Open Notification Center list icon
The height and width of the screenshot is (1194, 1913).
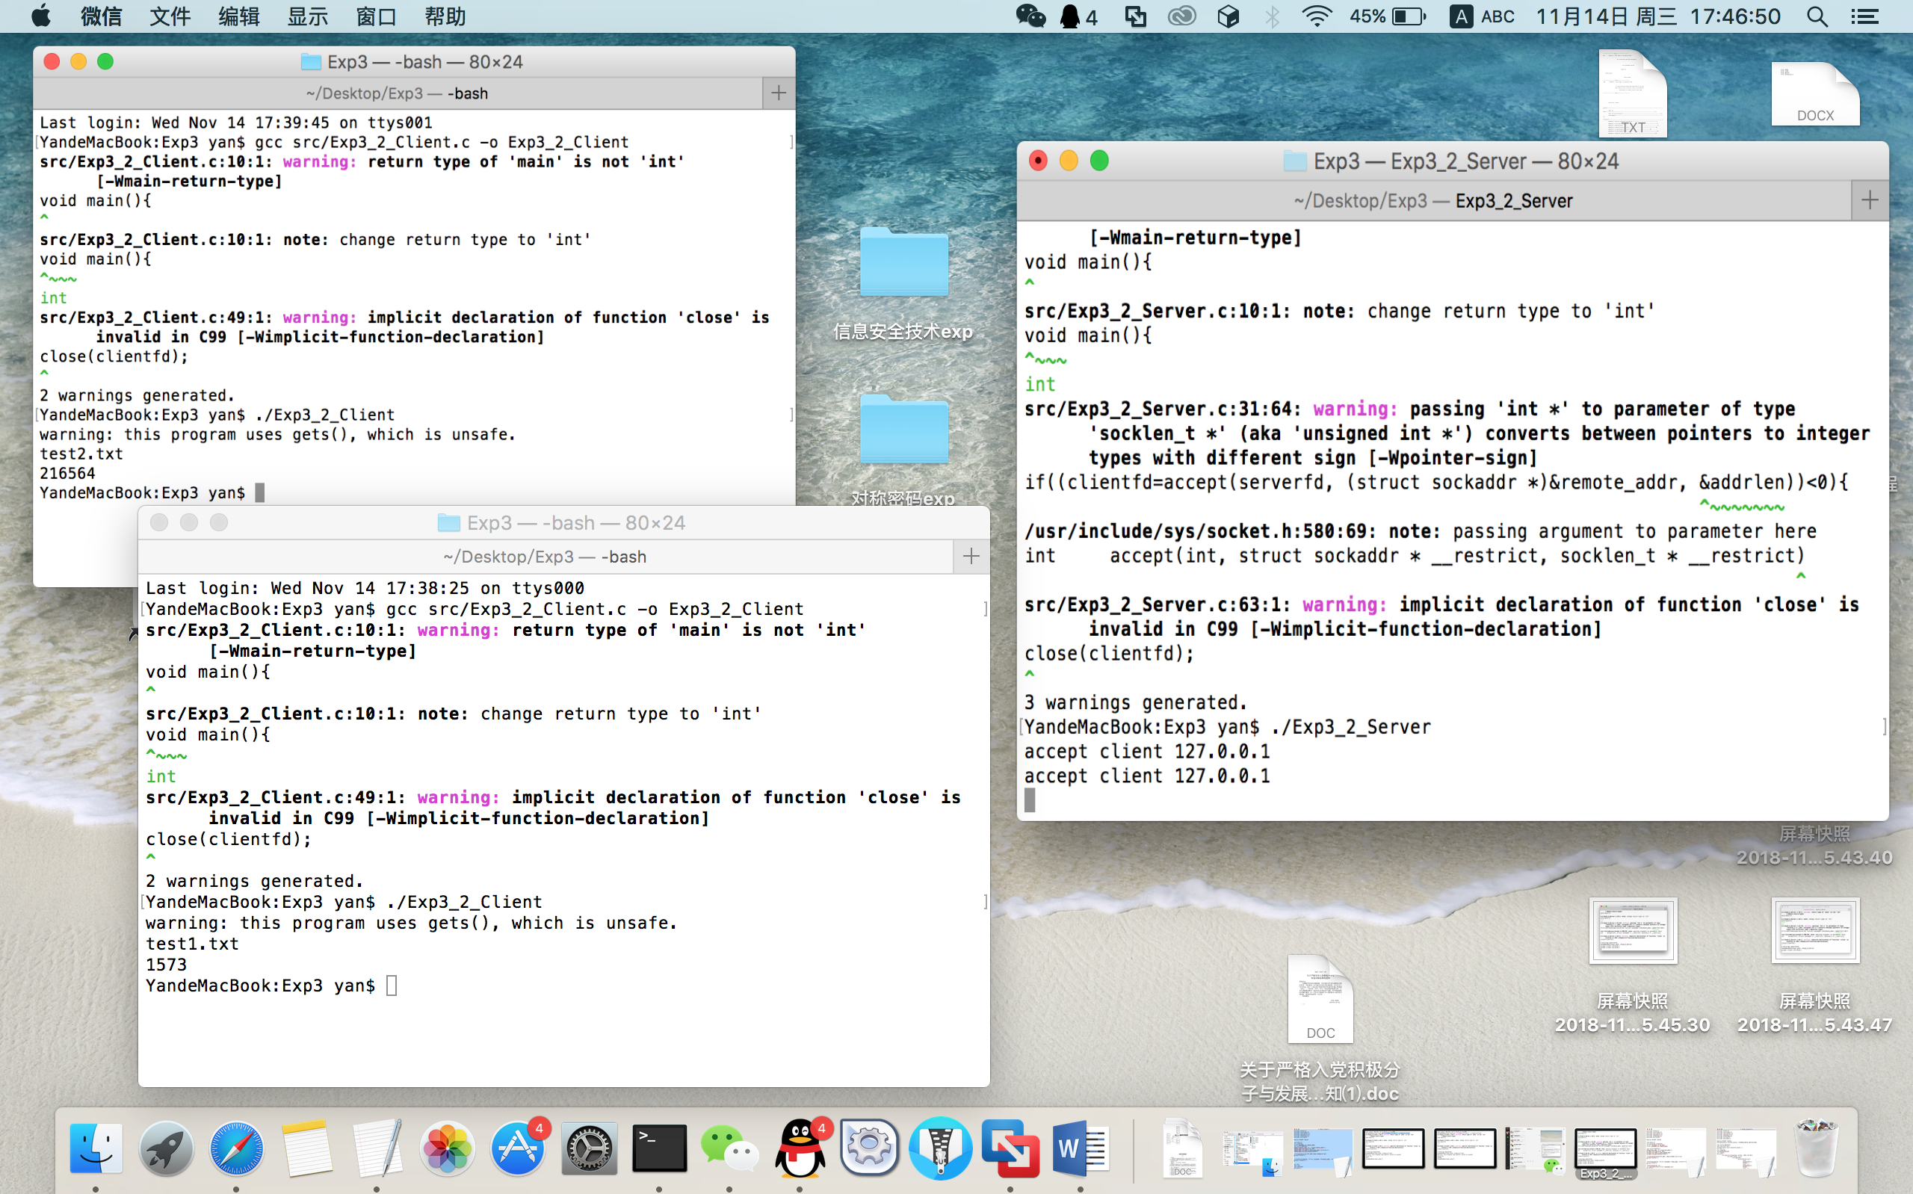point(1865,16)
